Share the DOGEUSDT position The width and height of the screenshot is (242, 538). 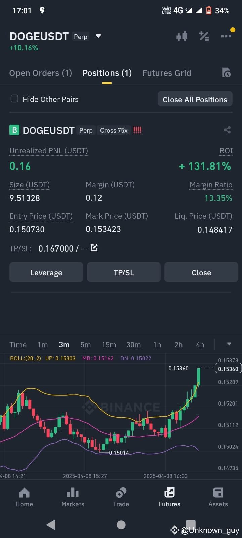click(x=227, y=130)
